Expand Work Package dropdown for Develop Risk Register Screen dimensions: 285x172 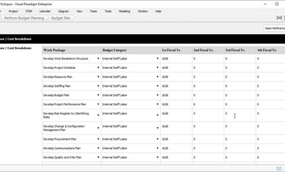tap(98, 115)
